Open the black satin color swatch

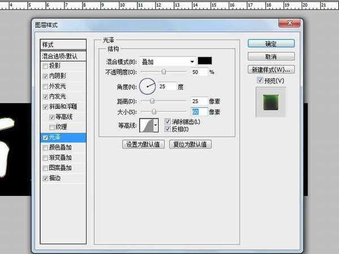tap(205, 61)
